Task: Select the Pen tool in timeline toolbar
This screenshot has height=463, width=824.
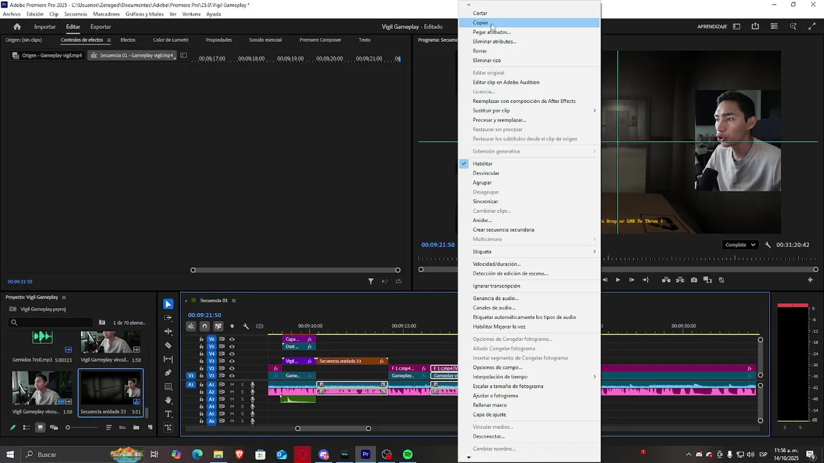Action: click(168, 373)
